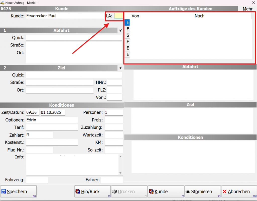Open the Mehr menu
Image resolution: width=257 pixels, height=201 pixels.
[x=247, y=9]
